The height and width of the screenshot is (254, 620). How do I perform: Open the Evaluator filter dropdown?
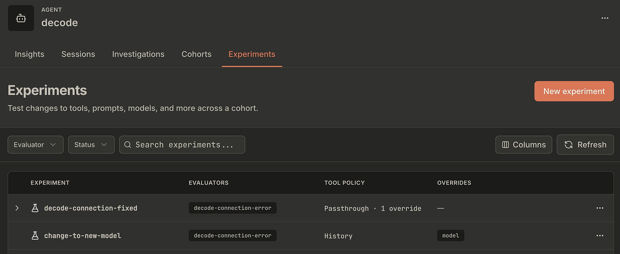35,145
